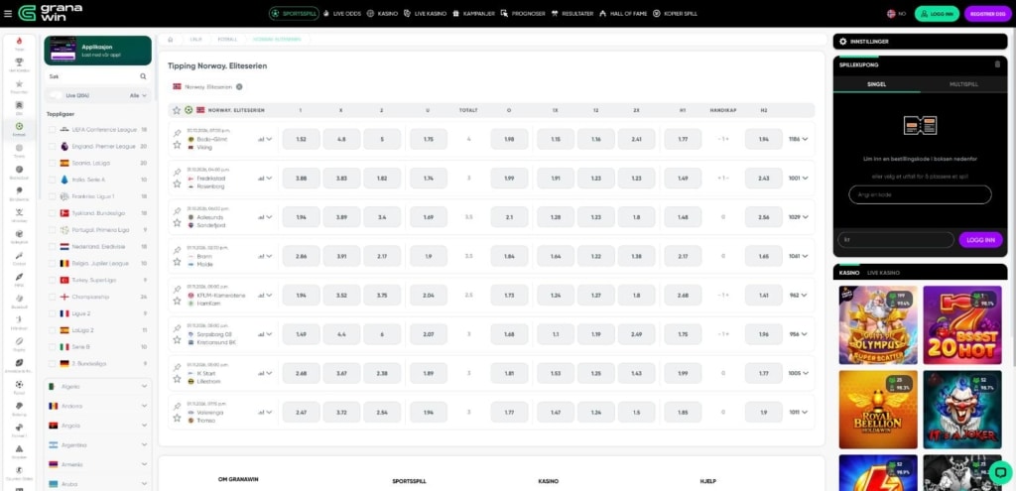Pin the Aalesunds vs Sandefjord match
This screenshot has width=1016, height=491.
tap(177, 212)
